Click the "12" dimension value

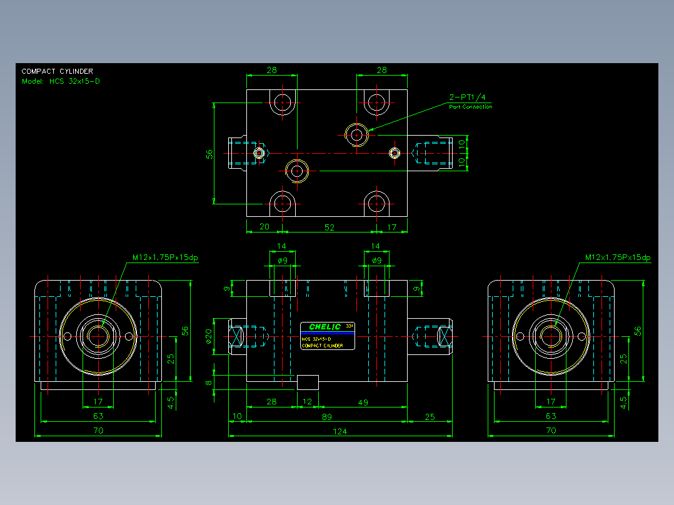point(308,401)
